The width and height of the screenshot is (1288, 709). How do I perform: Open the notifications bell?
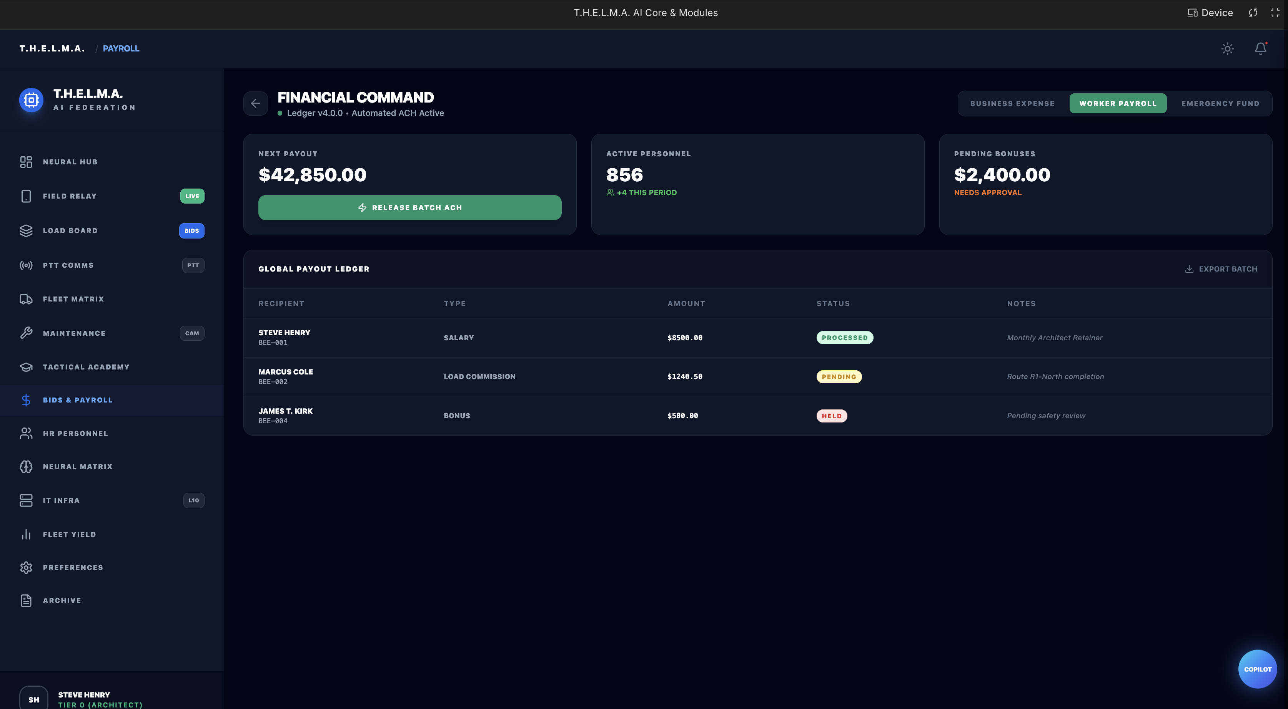tap(1260, 48)
